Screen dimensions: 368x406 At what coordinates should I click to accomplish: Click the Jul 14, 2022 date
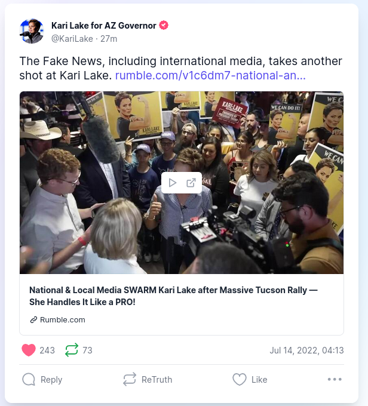(306, 350)
